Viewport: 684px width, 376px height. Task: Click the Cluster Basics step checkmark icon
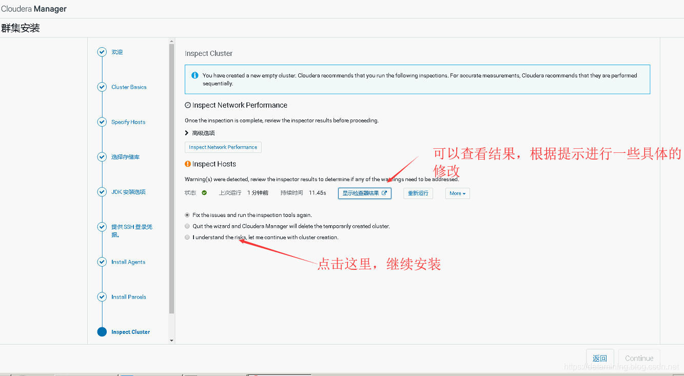coord(102,87)
